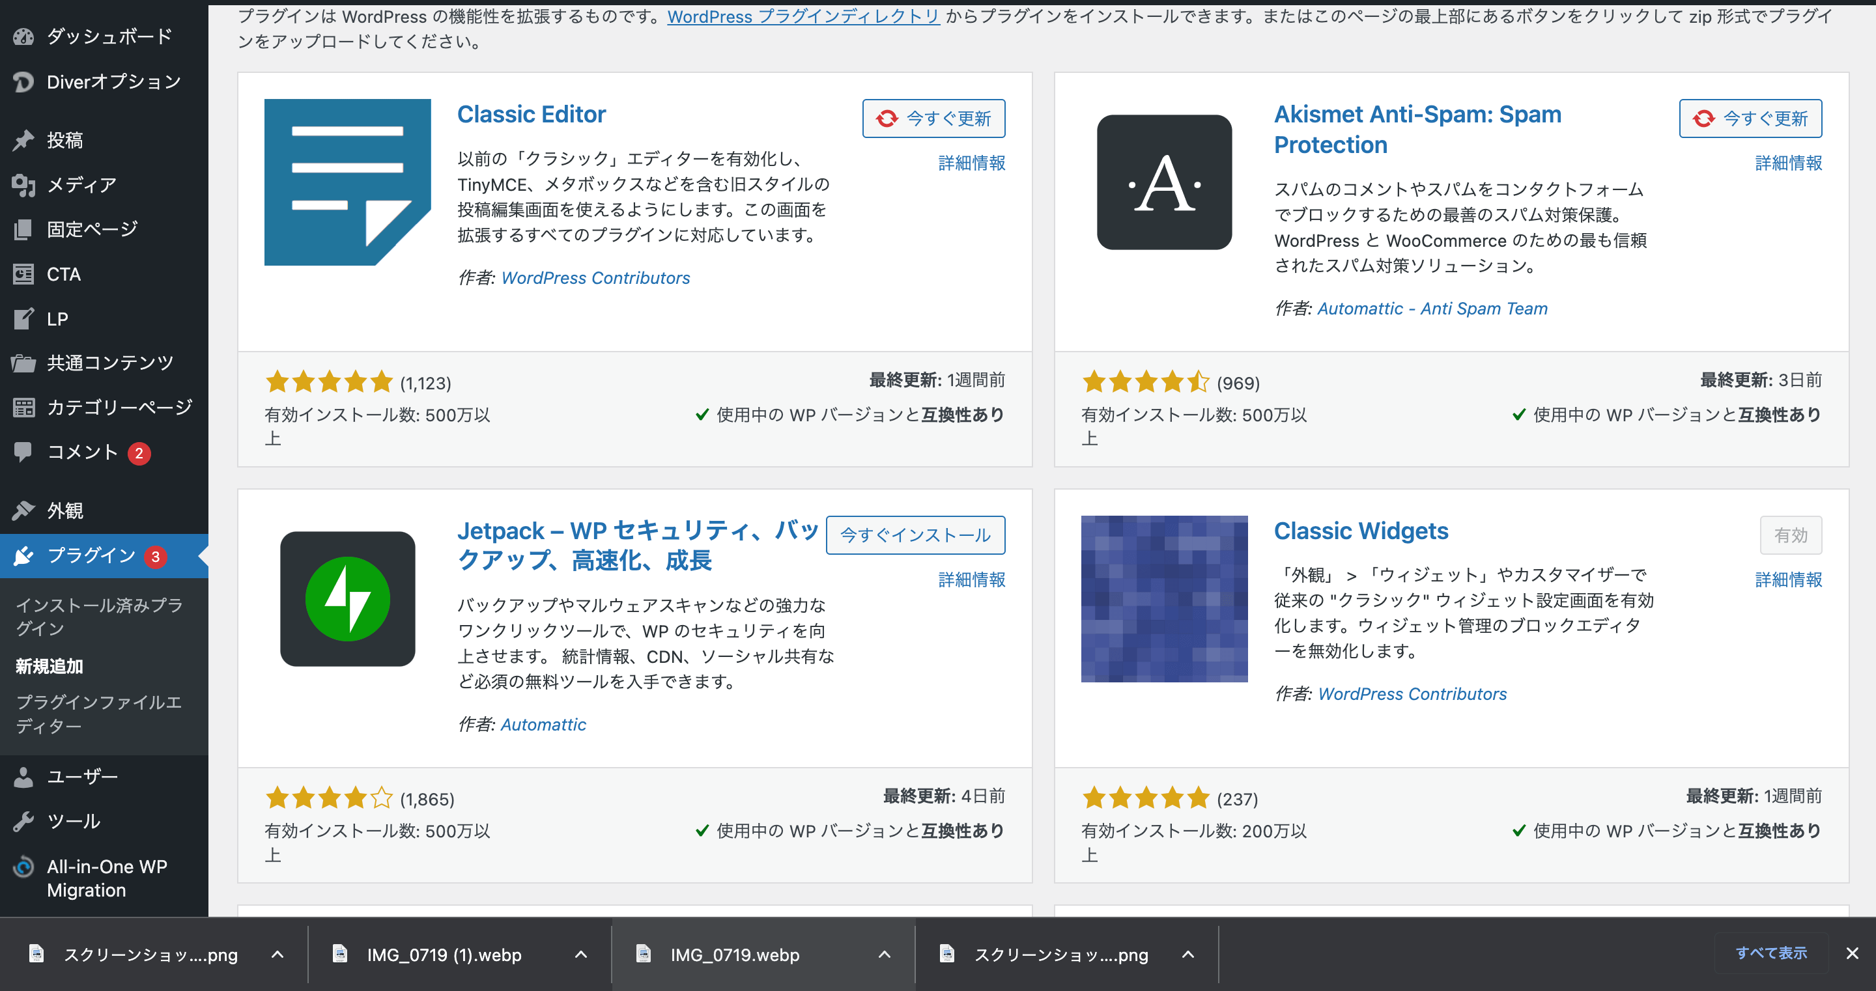
Task: Click the Diver options logo icon
Action: tap(23, 81)
